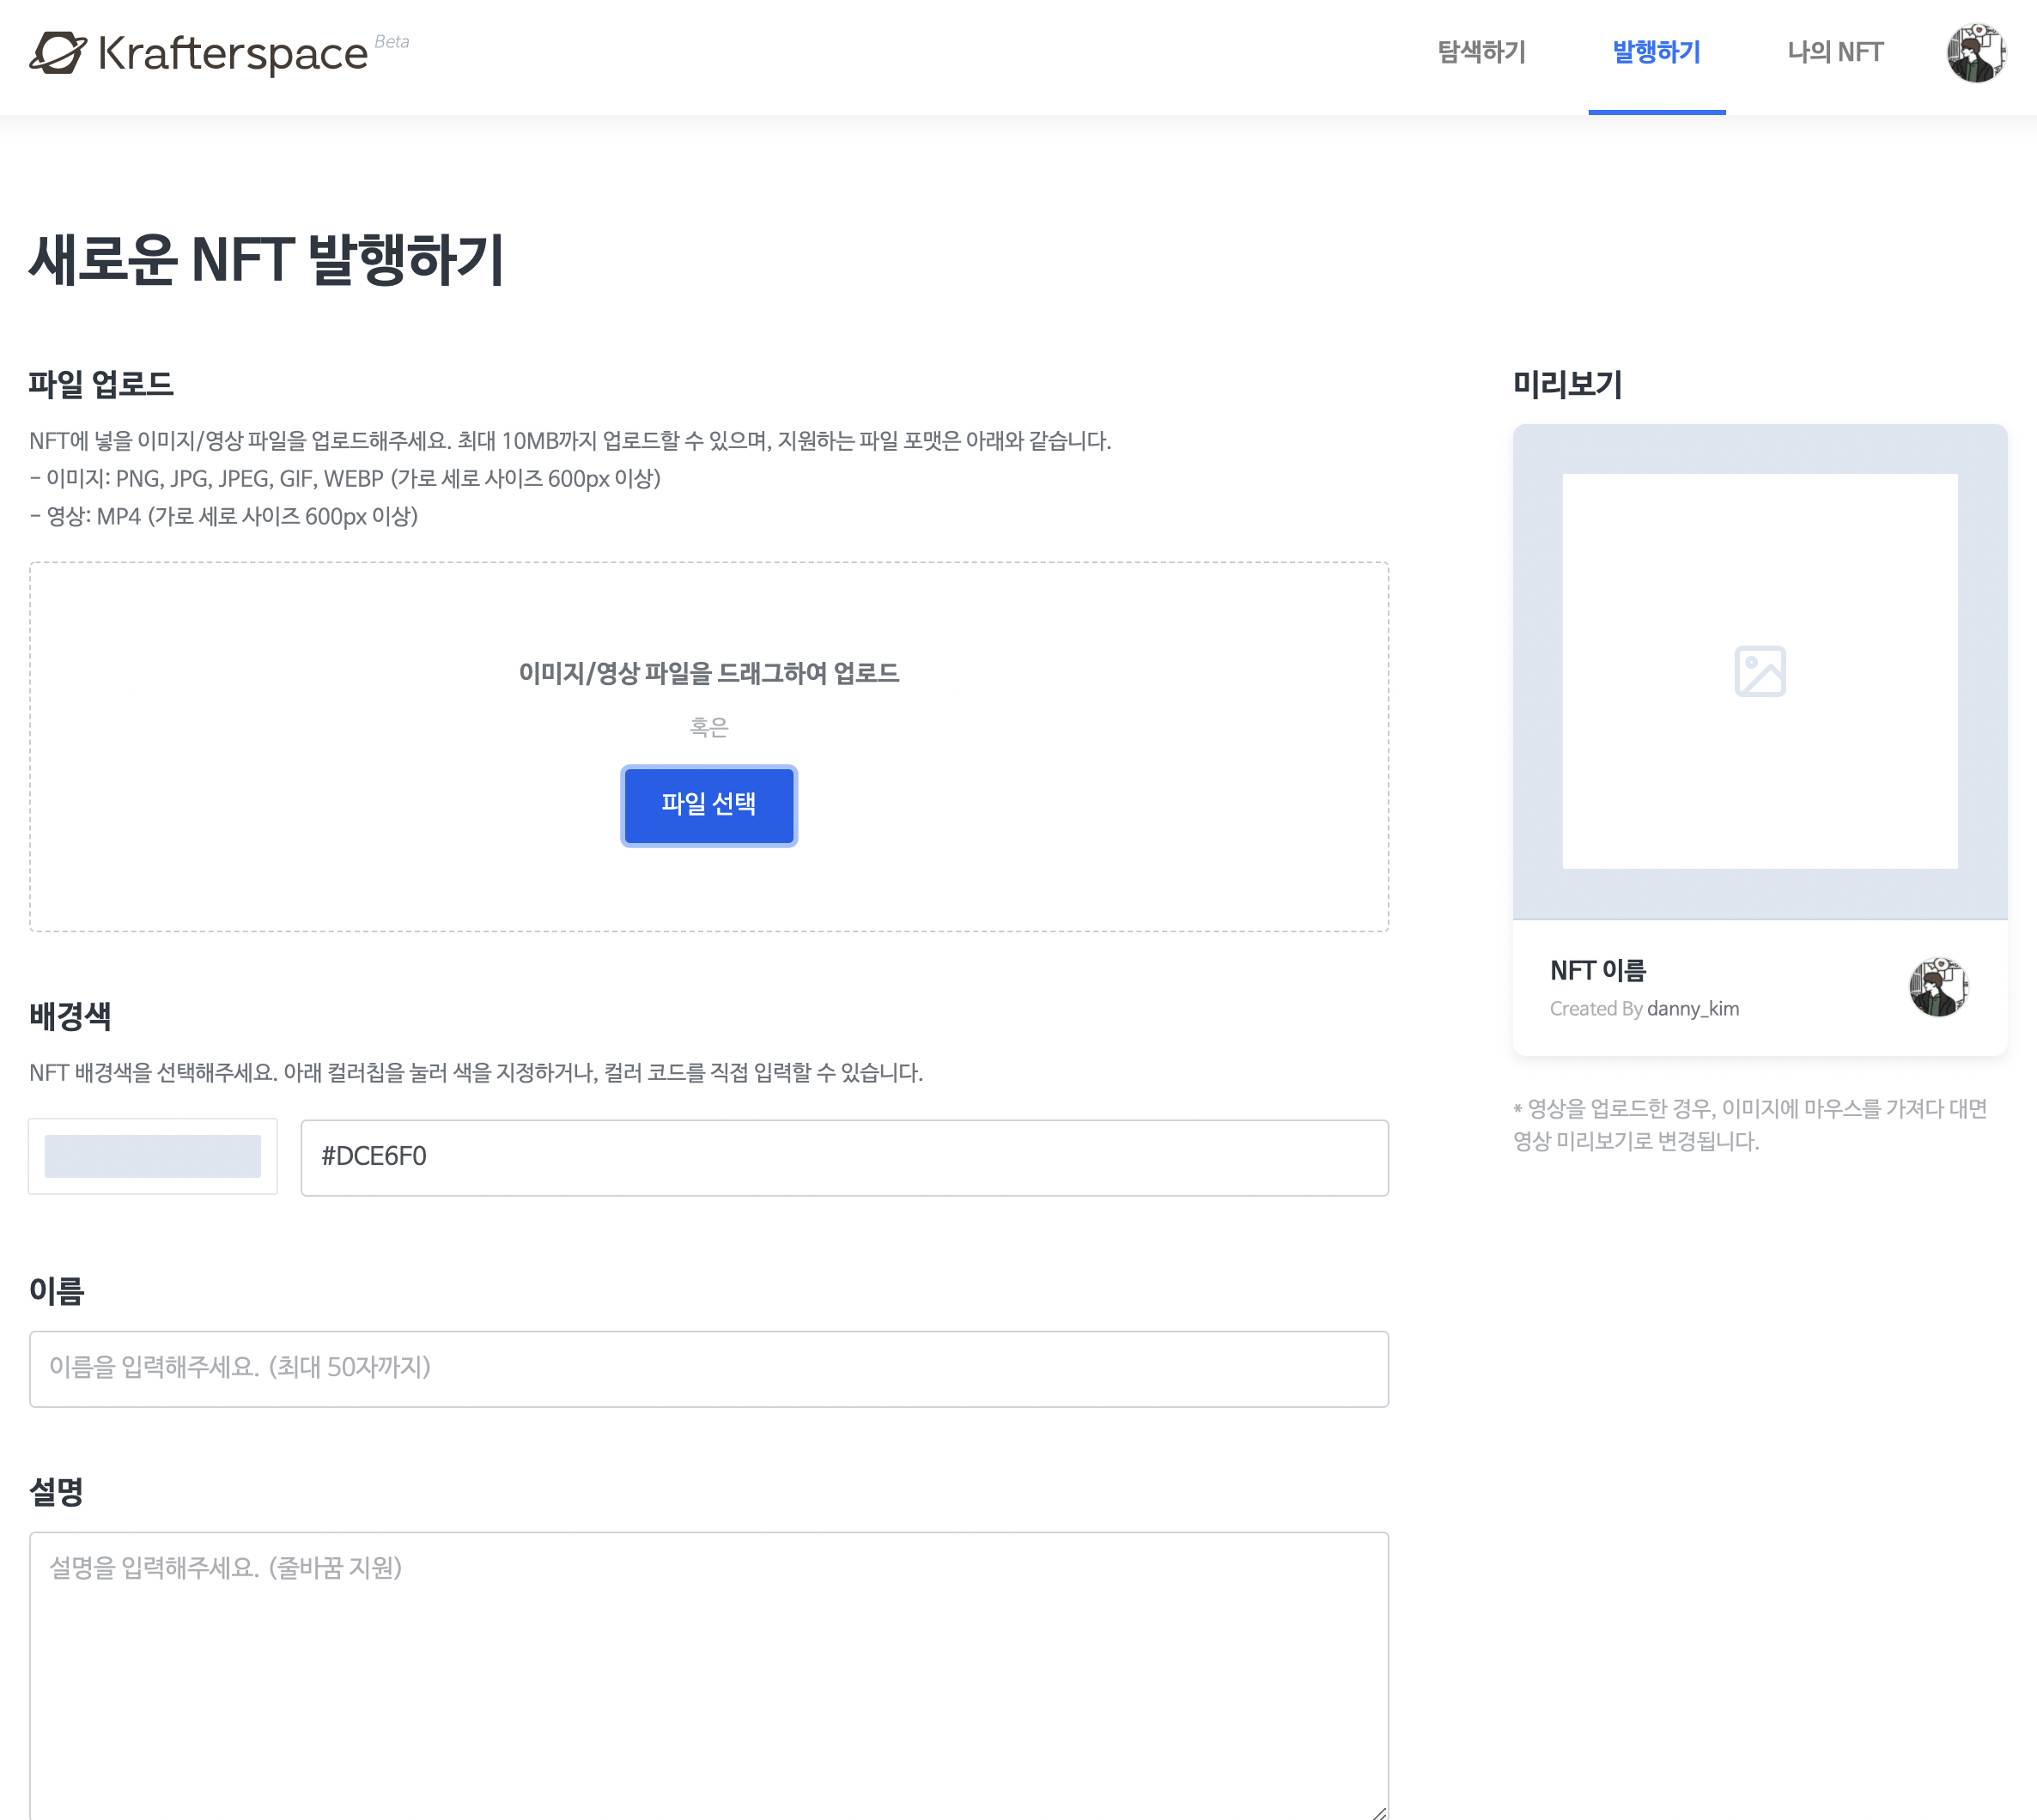Click the 이미지/영상 drag upload text
The width and height of the screenshot is (2037, 1820).
(708, 673)
